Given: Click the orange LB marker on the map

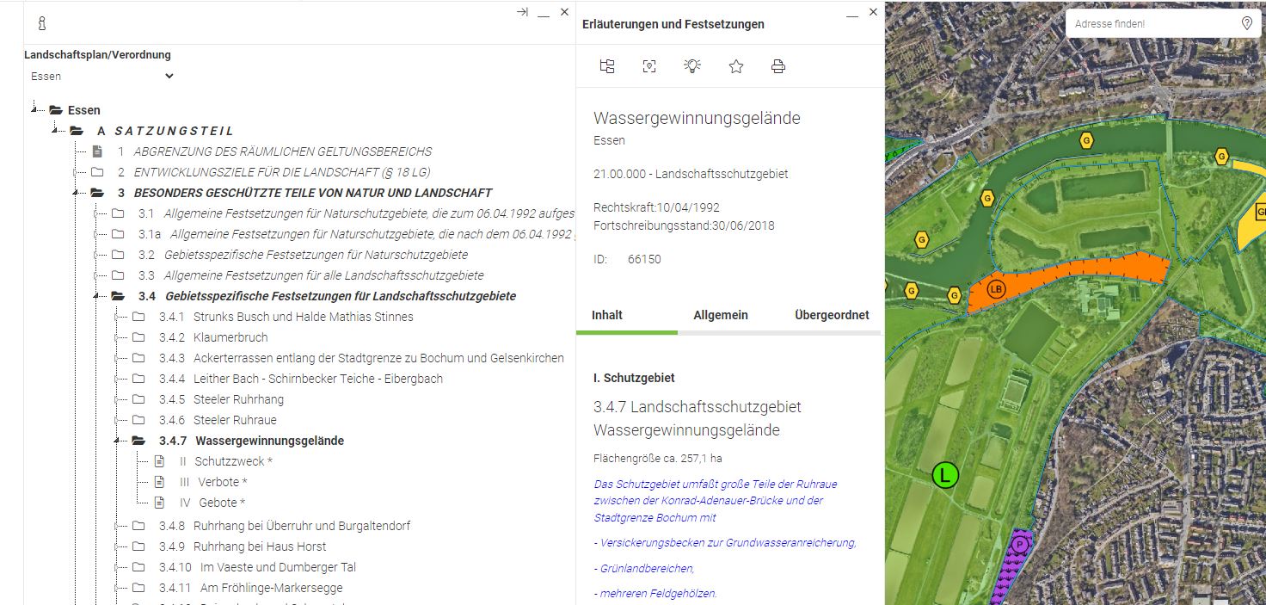Looking at the screenshot, I should click(x=996, y=289).
